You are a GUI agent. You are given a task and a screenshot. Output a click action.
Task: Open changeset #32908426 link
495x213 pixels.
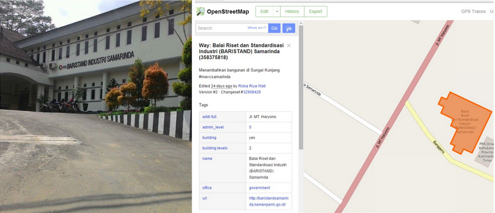coord(252,92)
